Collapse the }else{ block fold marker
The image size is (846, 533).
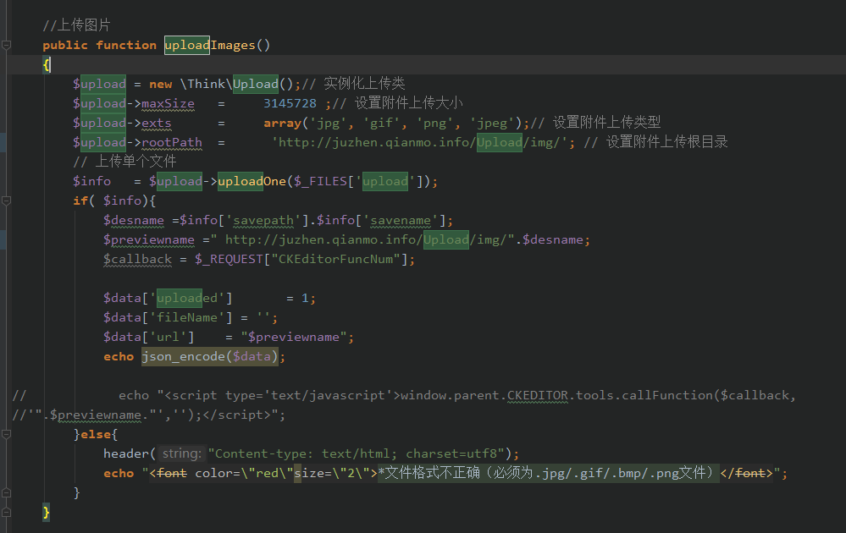pyautogui.click(x=7, y=434)
